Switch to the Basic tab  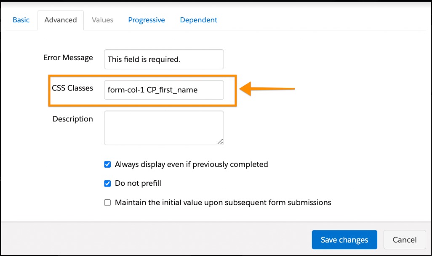21,20
